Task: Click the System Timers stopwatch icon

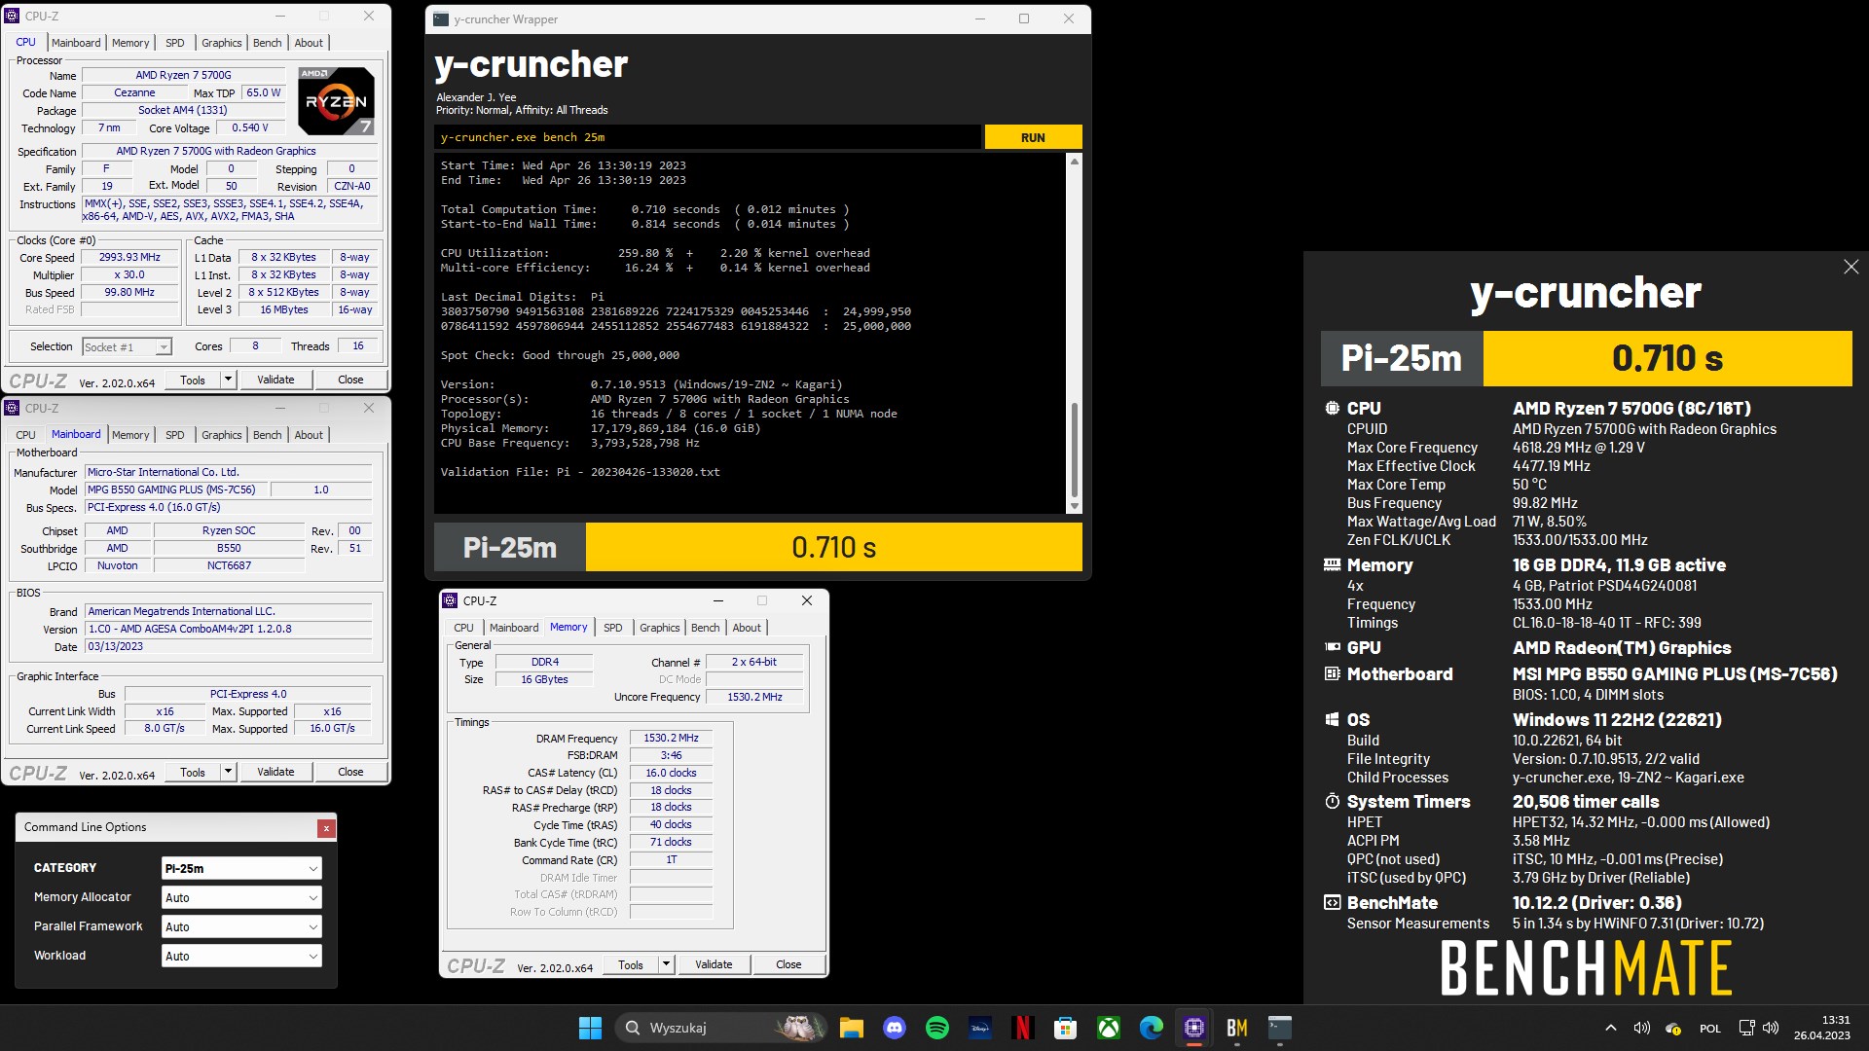Action: [1332, 801]
